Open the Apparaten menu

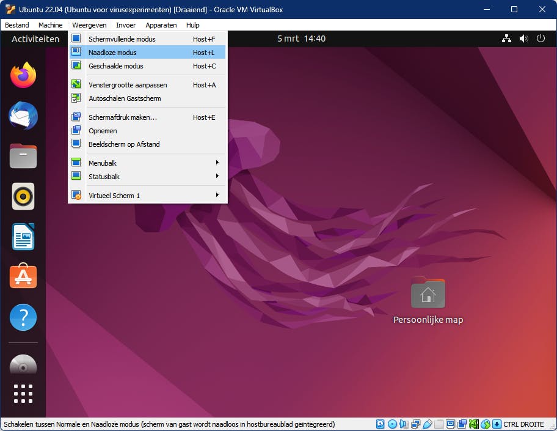coord(161,25)
